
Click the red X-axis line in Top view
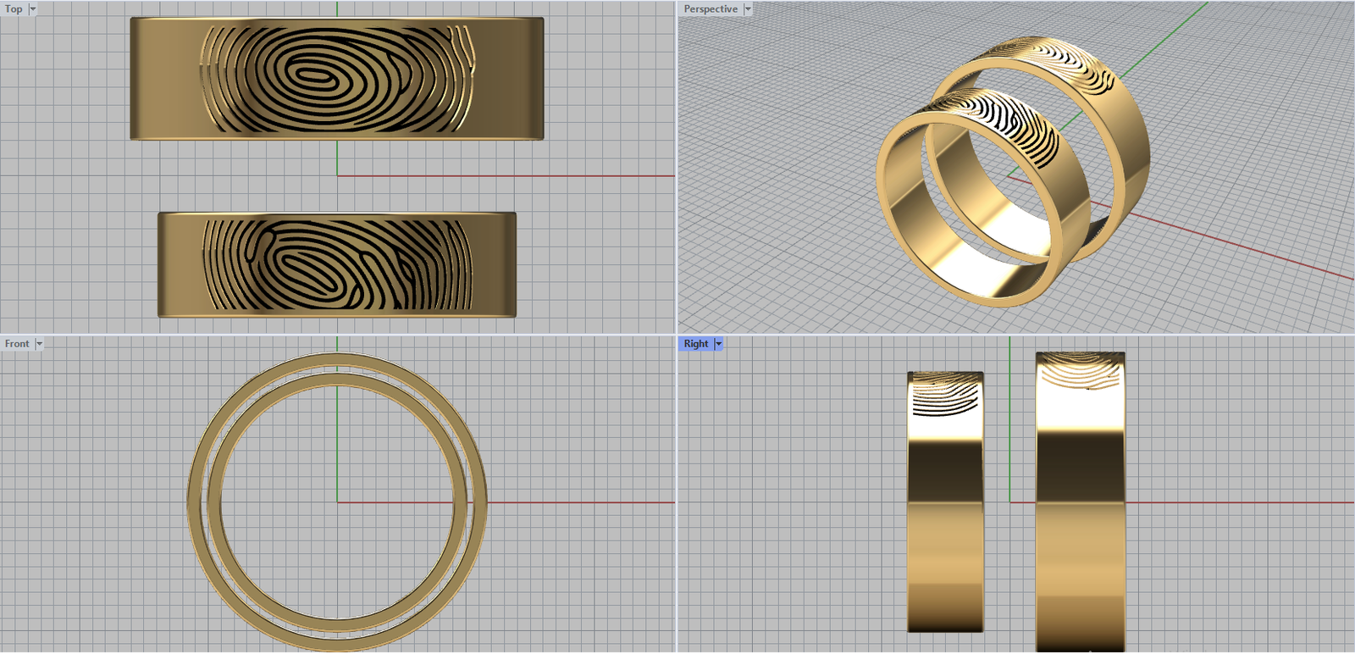click(x=508, y=176)
